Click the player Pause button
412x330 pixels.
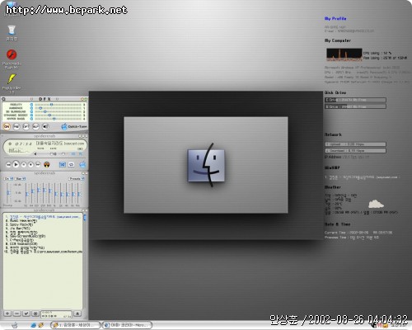(24, 165)
